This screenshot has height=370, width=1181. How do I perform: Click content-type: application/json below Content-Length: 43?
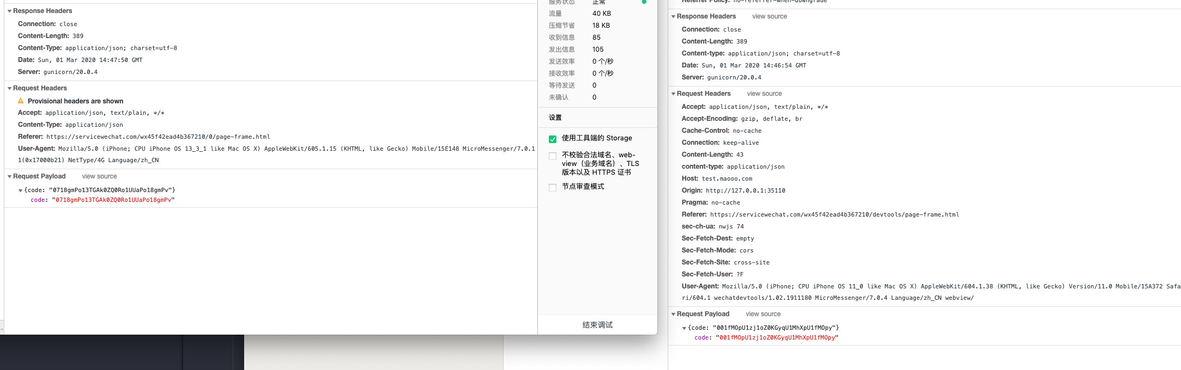point(733,166)
